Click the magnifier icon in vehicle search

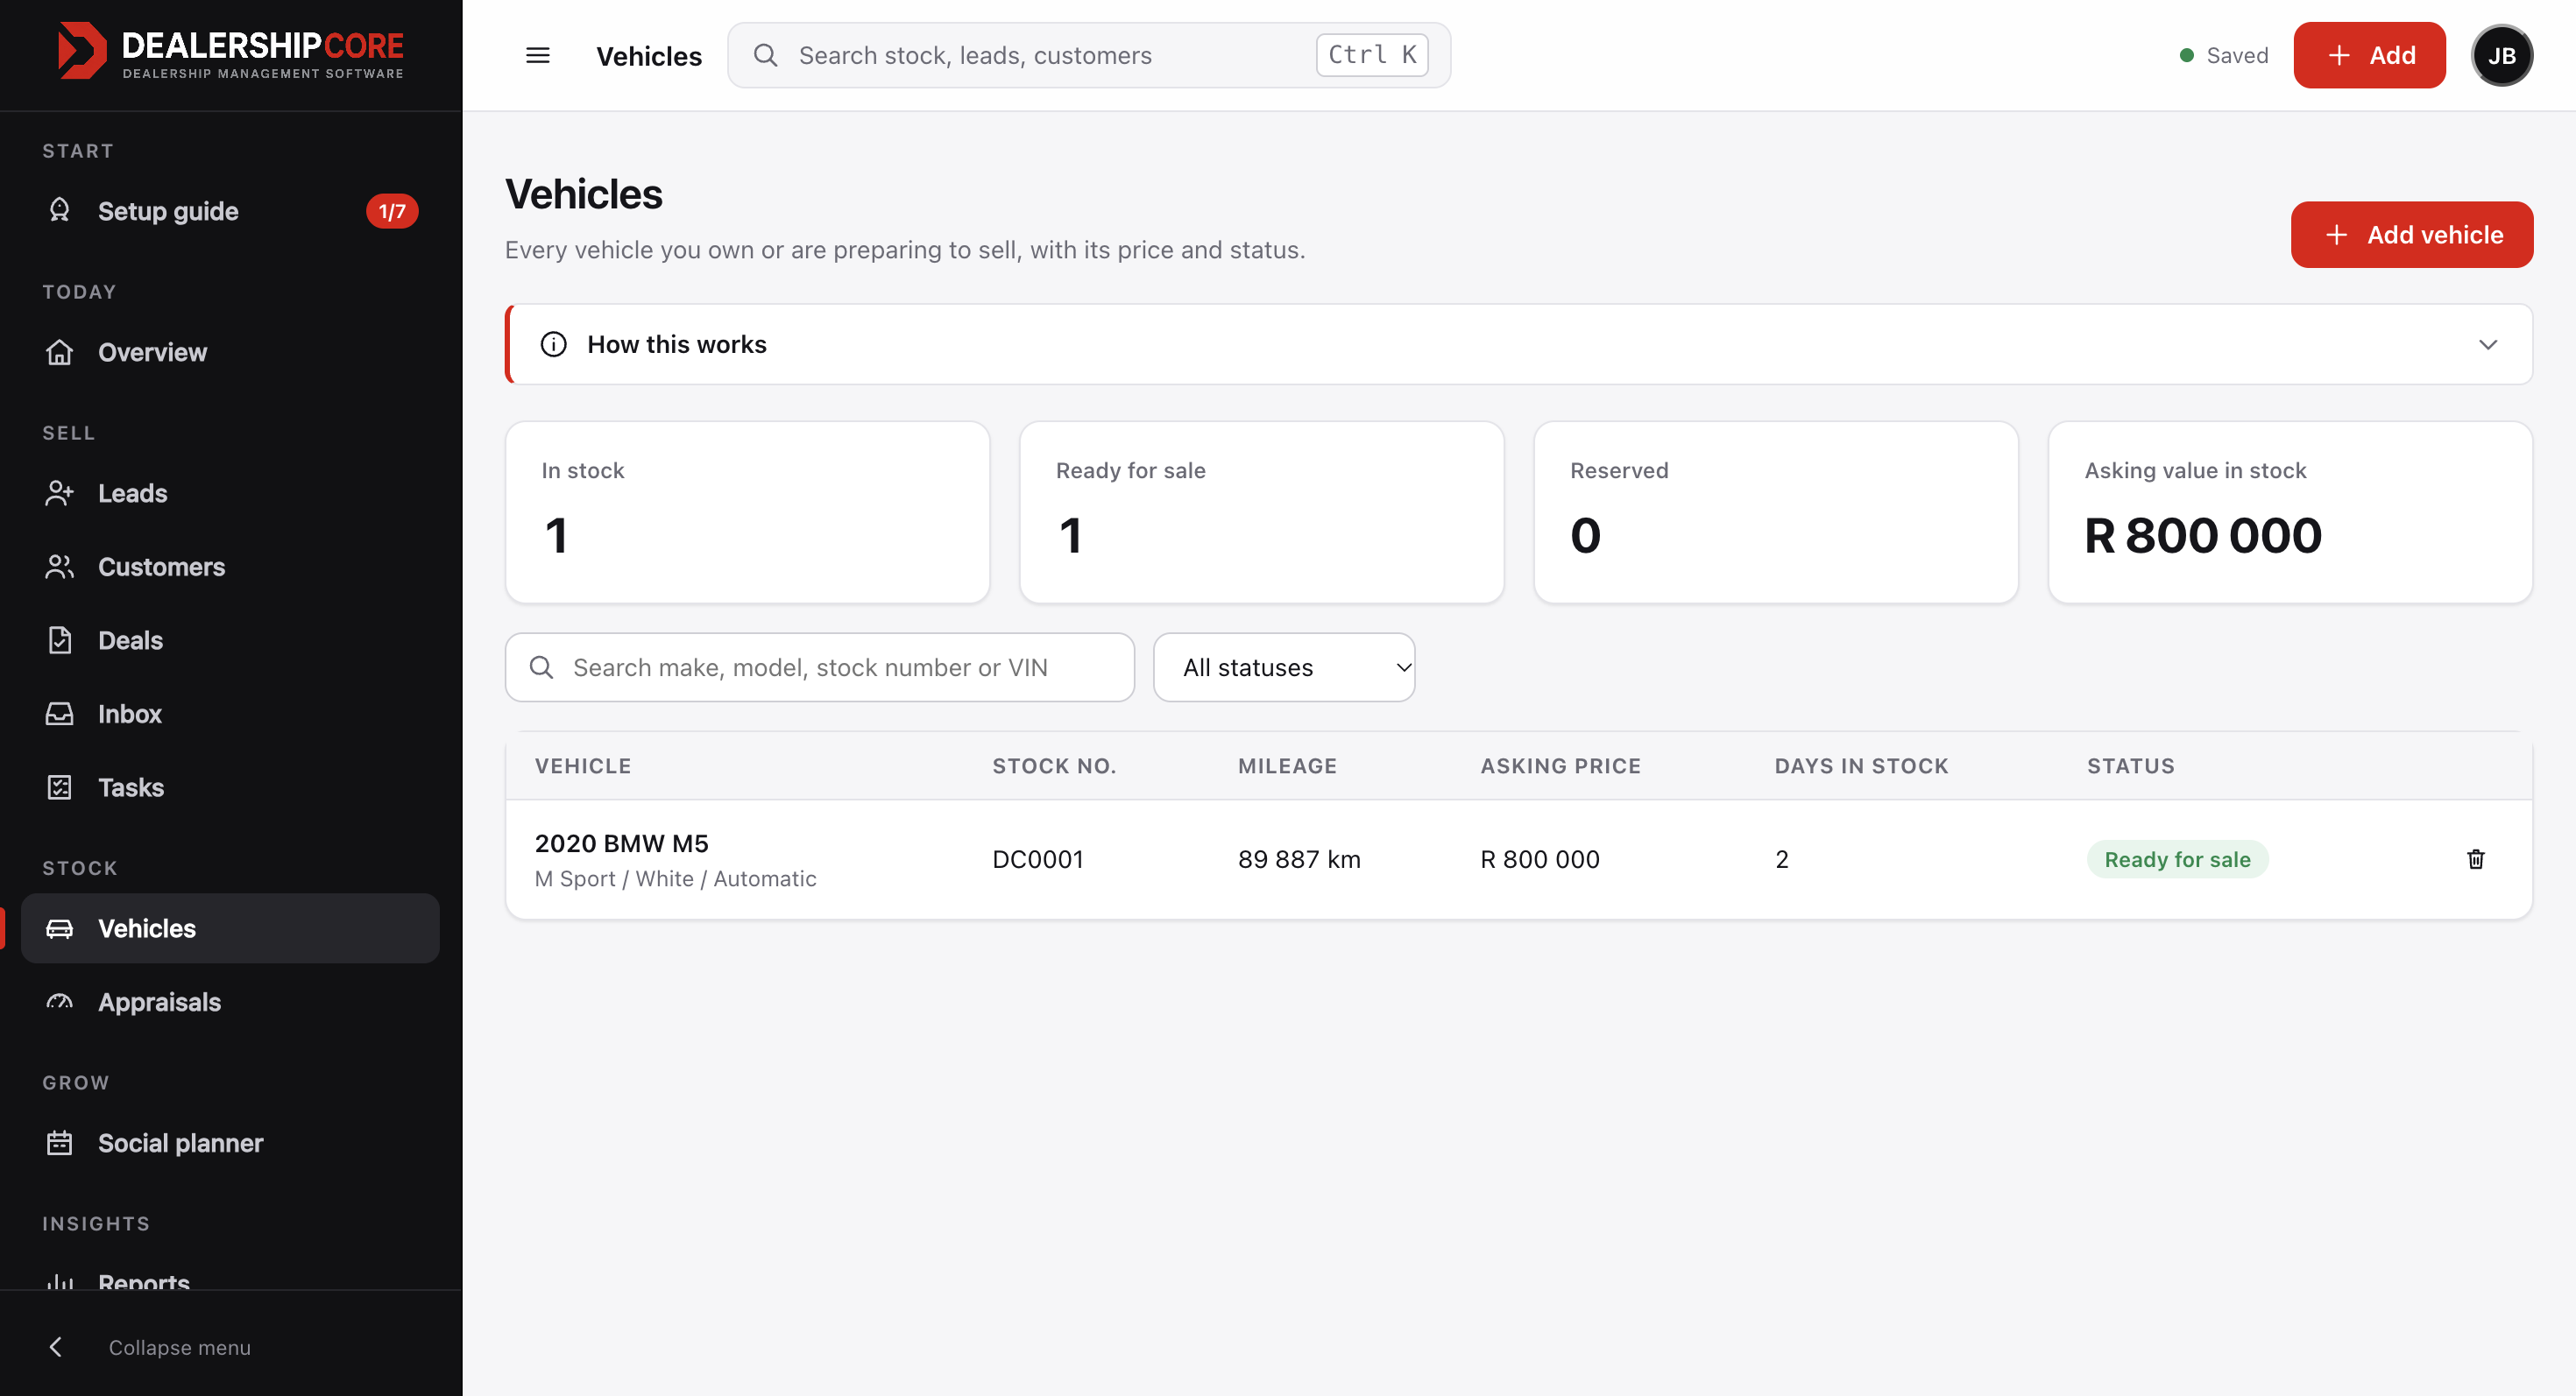[541, 667]
